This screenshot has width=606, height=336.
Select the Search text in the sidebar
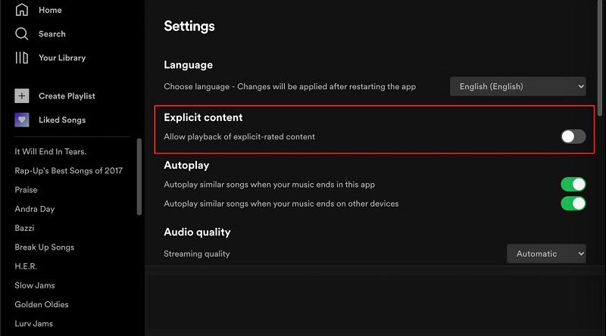[x=52, y=34]
